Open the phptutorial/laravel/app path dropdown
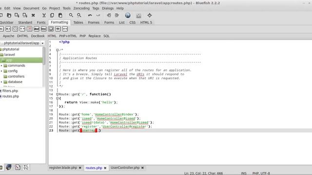 42,43
